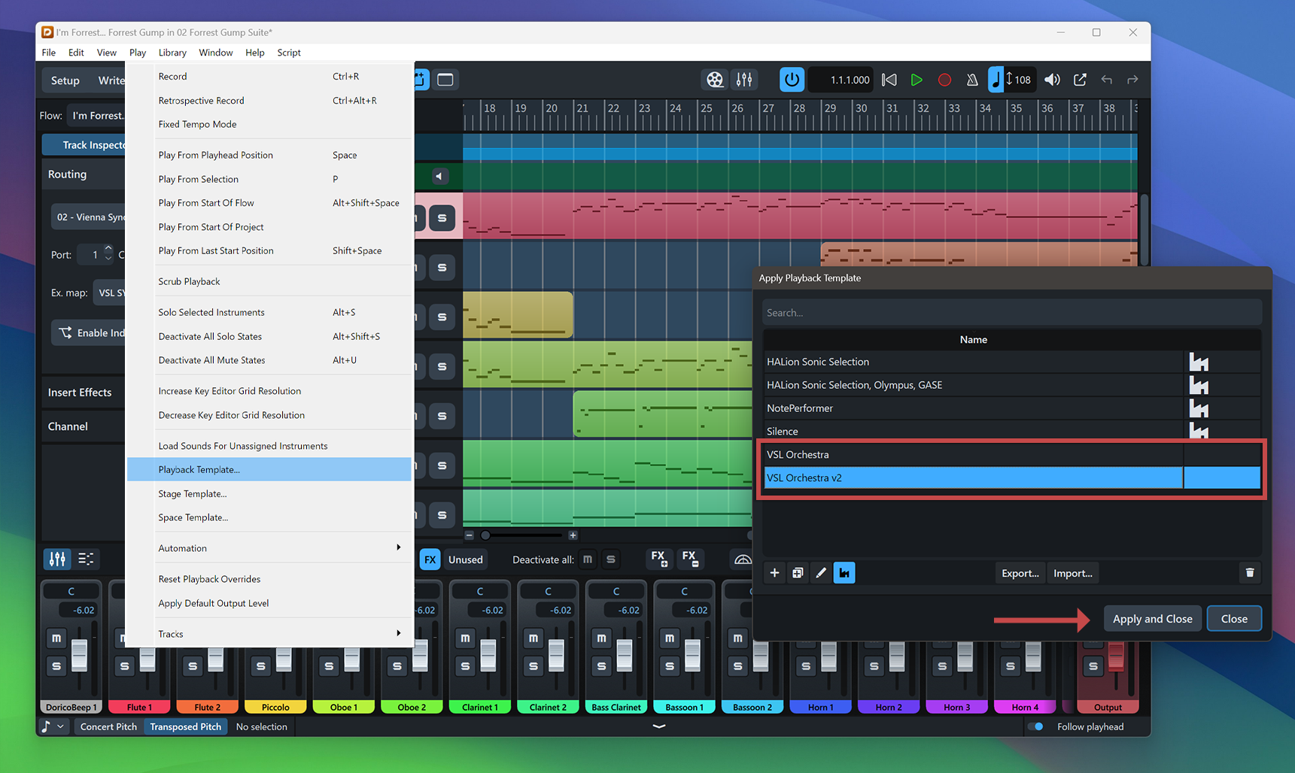Open the Flow selector dropdown
This screenshot has width=1295, height=773.
tap(96, 115)
